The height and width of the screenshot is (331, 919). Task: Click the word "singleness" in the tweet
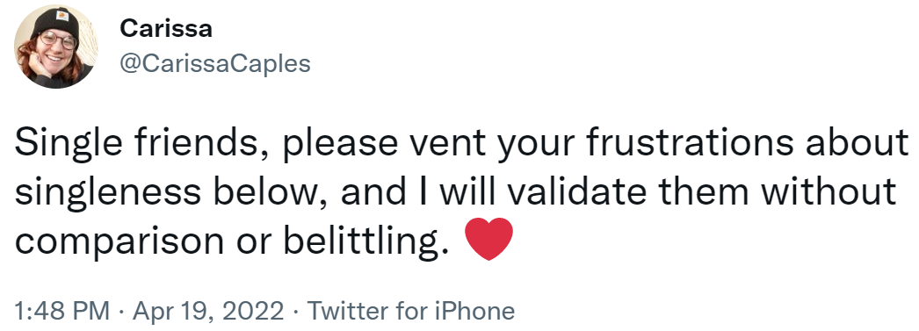pos(108,192)
